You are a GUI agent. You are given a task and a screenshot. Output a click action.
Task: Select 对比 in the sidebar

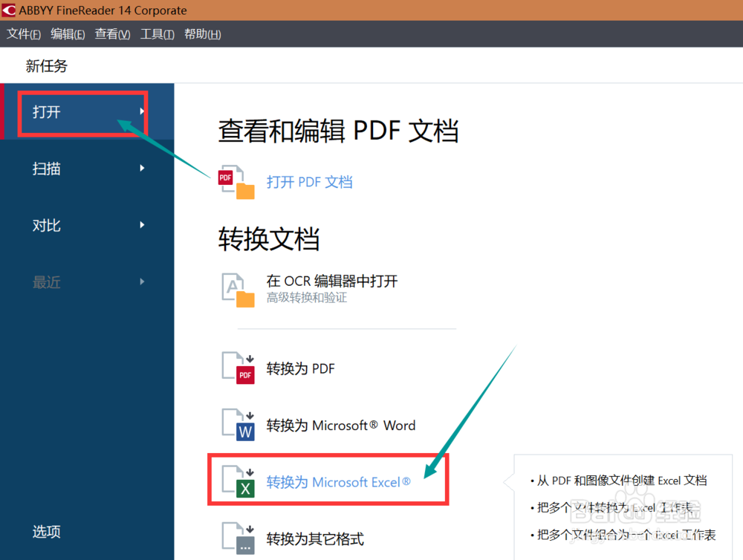[46, 225]
